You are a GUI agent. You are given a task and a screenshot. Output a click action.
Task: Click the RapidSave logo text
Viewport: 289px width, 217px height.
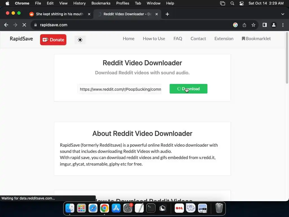21,39
